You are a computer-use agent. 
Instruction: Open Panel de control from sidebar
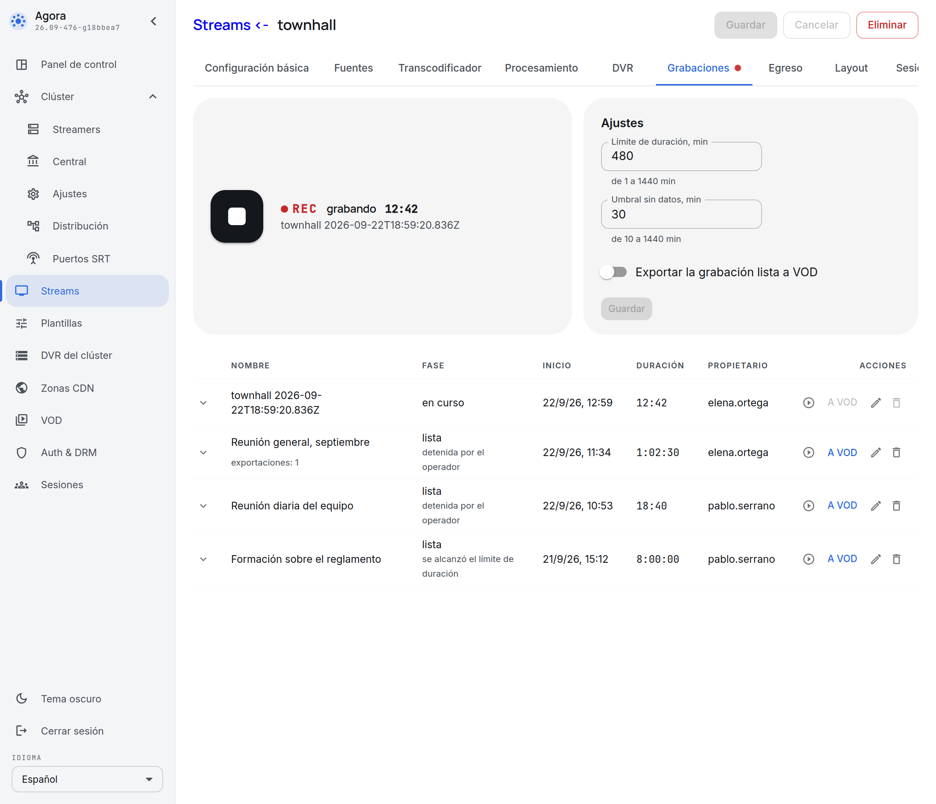point(88,65)
